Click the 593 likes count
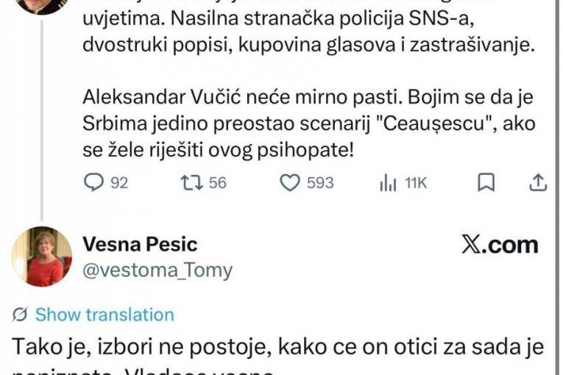The height and width of the screenshot is (375, 563). 320,183
